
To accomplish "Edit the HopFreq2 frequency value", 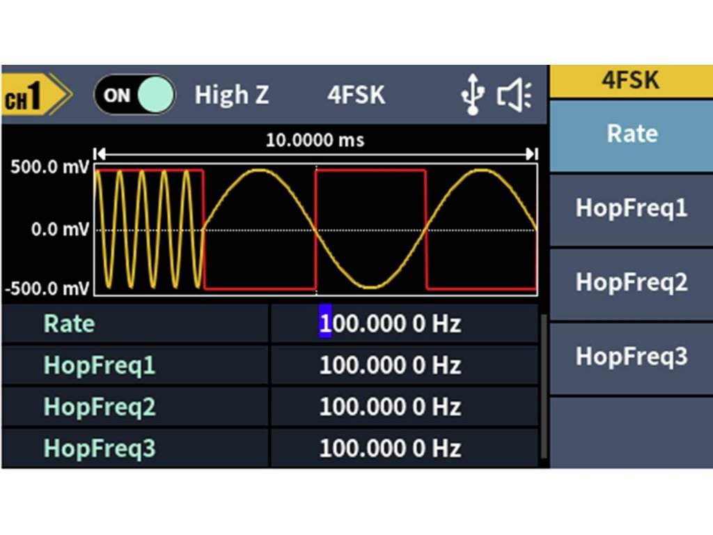I will click(390, 407).
